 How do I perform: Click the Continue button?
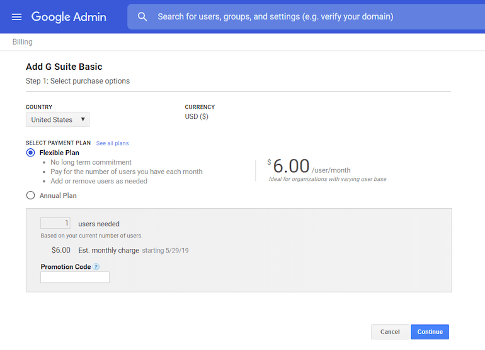coord(430,332)
